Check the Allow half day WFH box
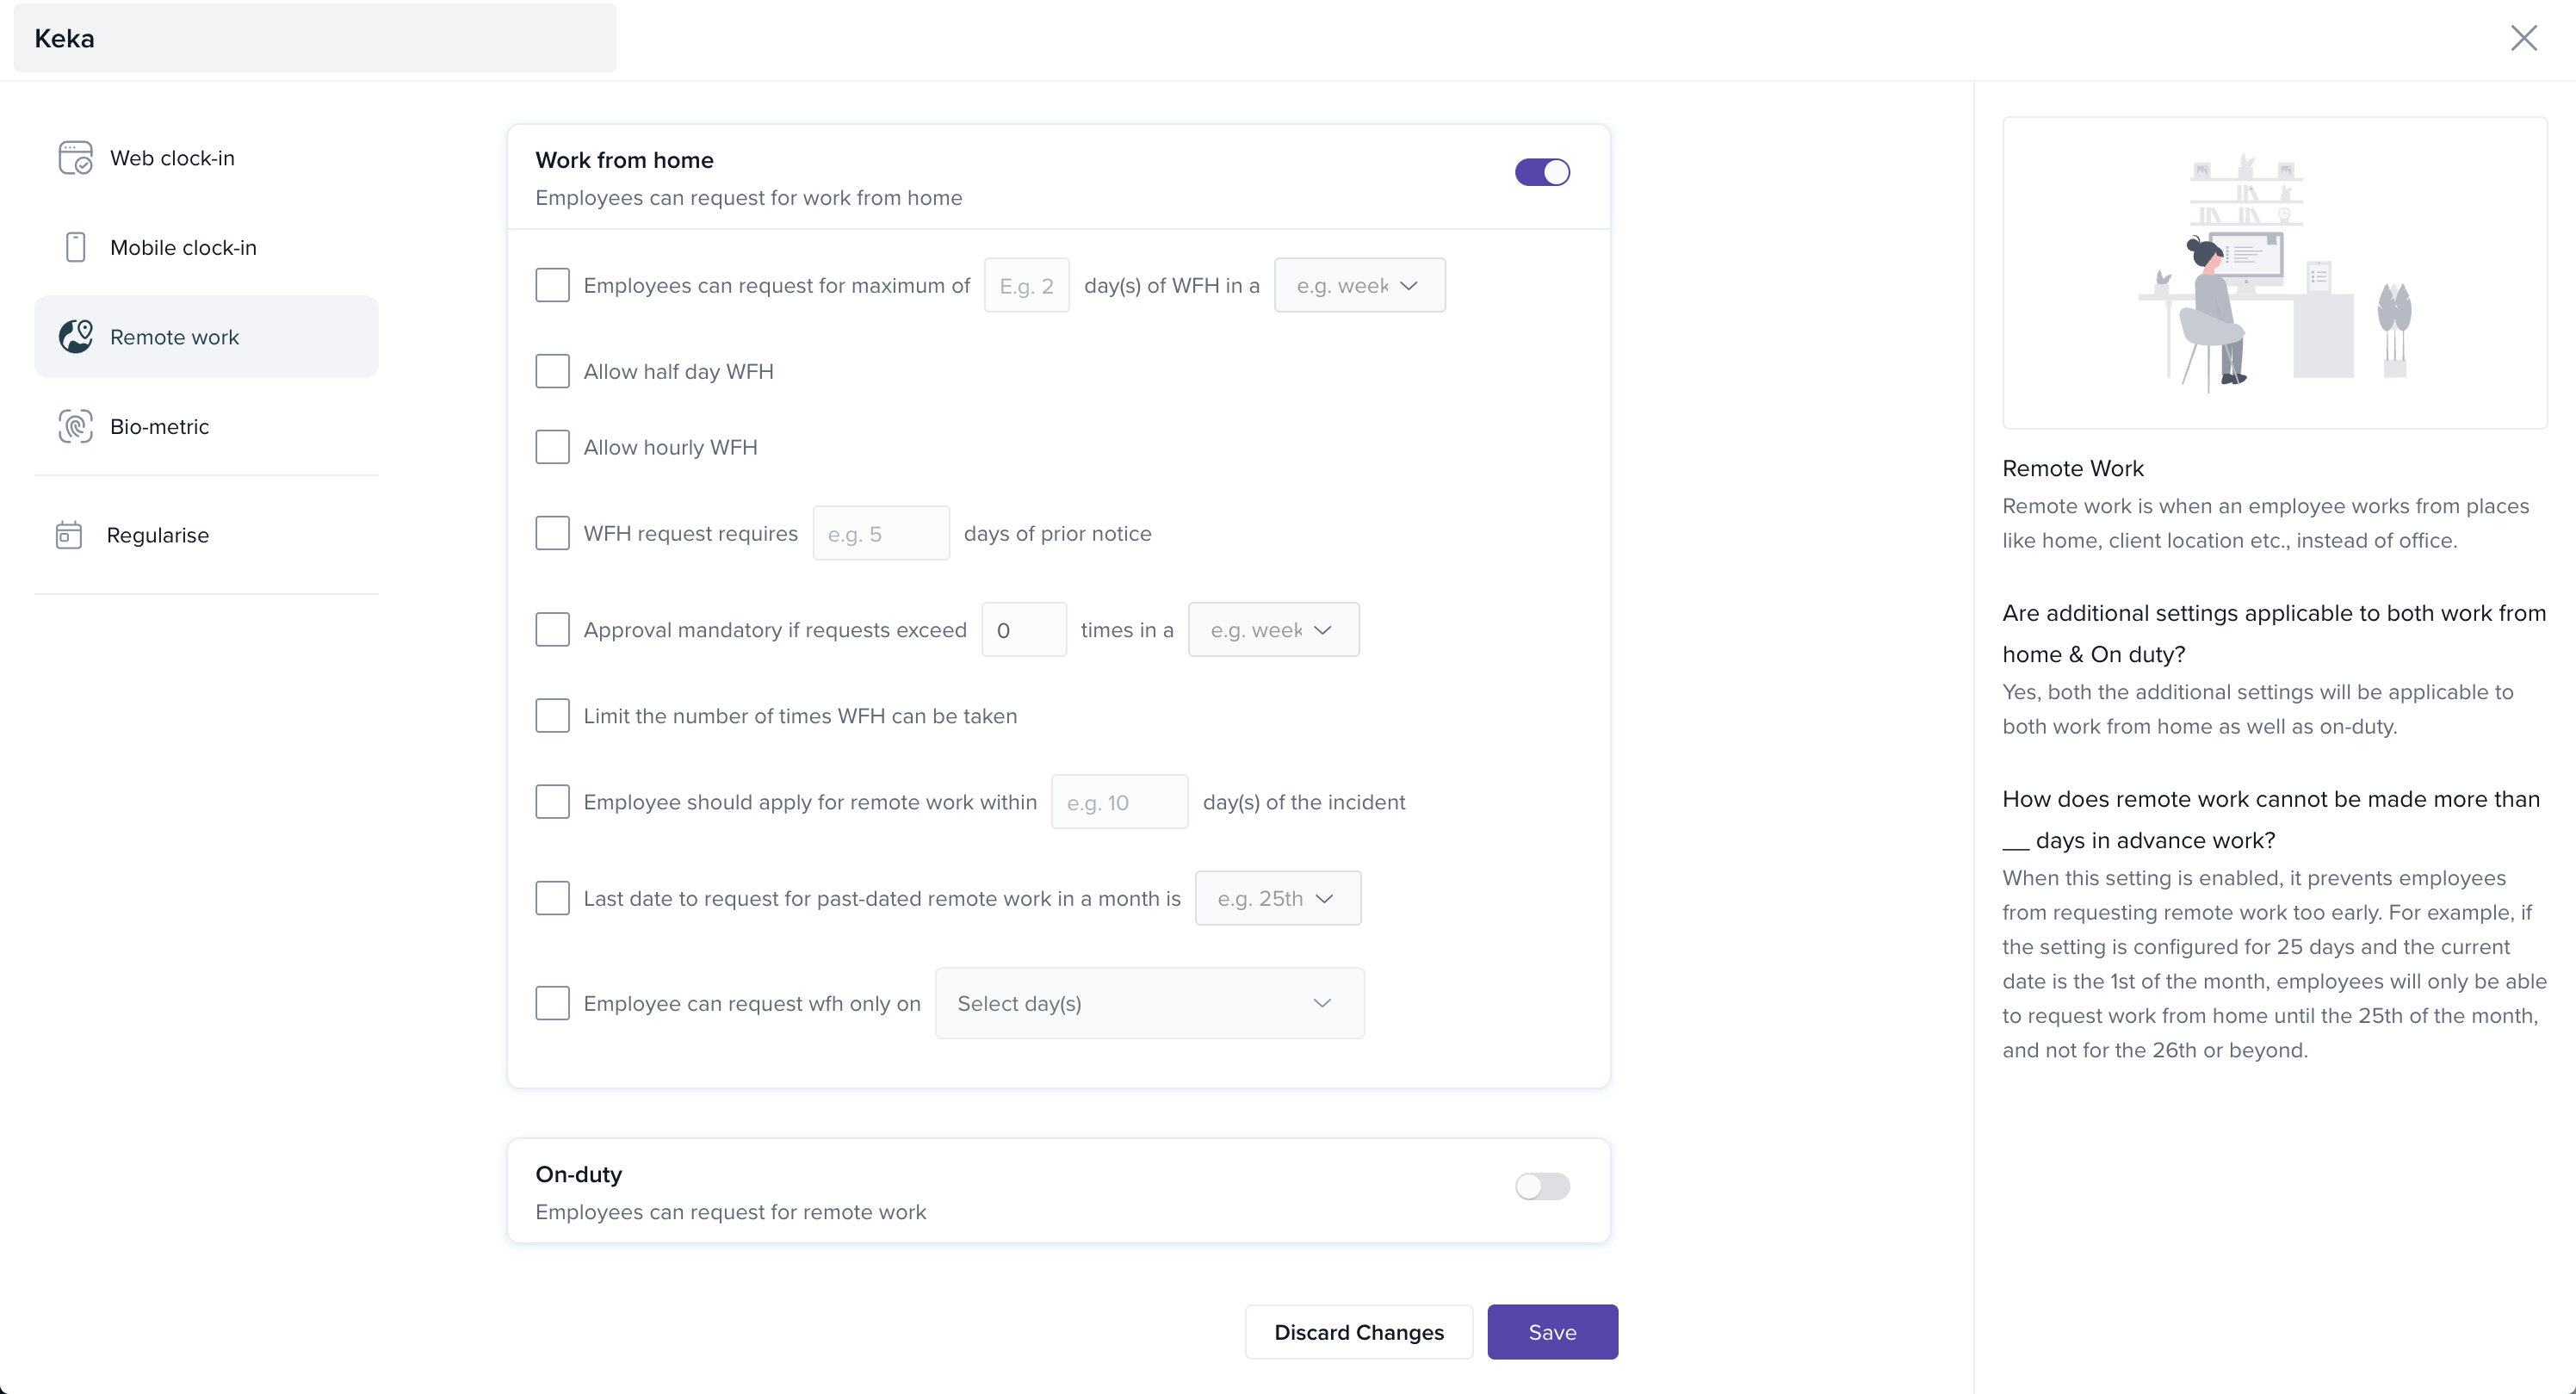Viewport: 2576px width, 1394px height. (x=552, y=371)
